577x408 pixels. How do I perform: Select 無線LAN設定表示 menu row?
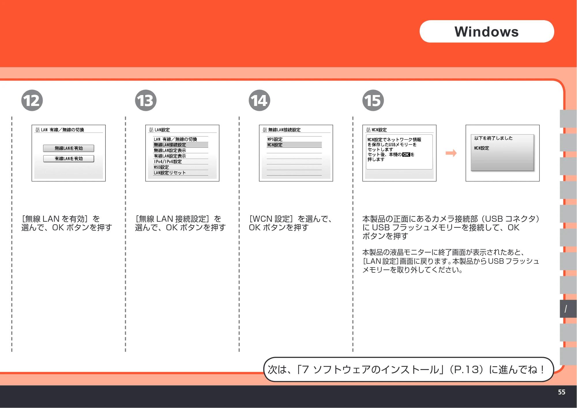[181, 150]
